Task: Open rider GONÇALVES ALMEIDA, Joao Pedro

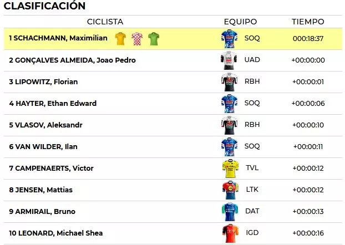Action: coord(72,60)
